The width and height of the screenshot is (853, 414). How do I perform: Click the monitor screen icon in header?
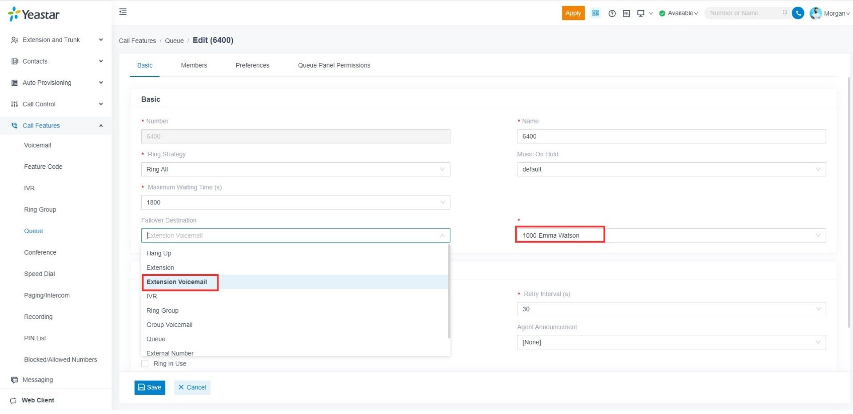(x=640, y=13)
